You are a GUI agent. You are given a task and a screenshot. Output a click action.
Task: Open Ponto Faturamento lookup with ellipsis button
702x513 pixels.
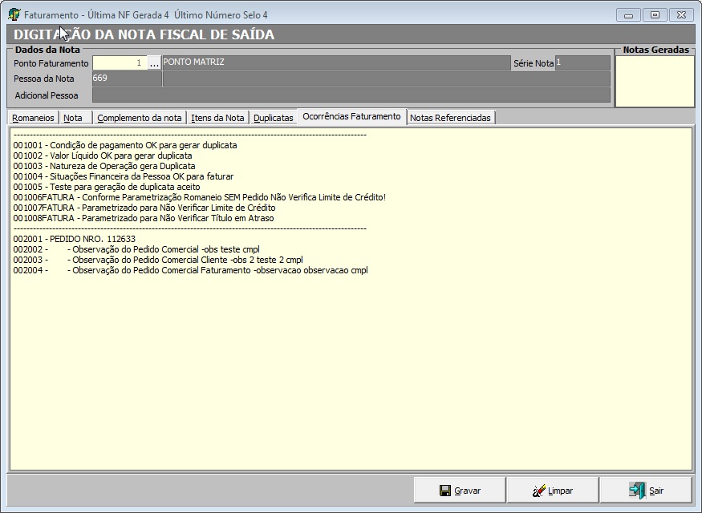tap(154, 63)
